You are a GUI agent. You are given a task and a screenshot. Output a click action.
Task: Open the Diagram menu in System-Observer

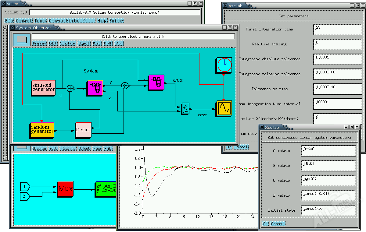pyautogui.click(x=39, y=43)
